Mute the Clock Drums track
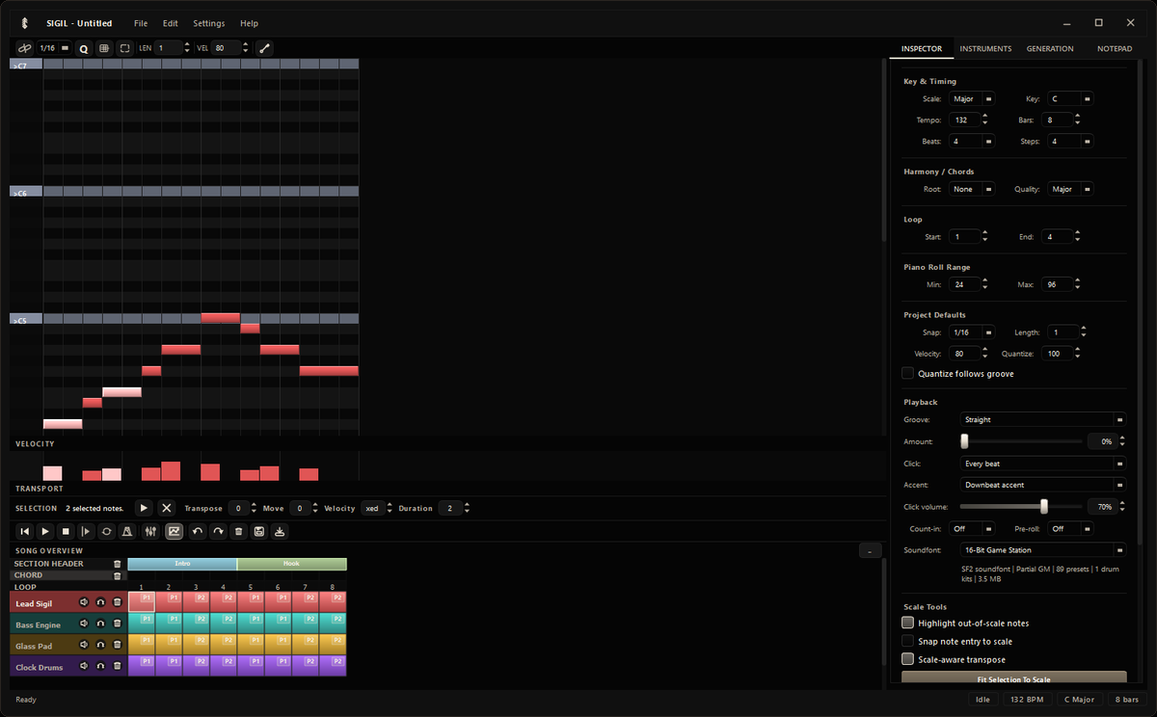This screenshot has height=717, width=1157. coord(84,666)
